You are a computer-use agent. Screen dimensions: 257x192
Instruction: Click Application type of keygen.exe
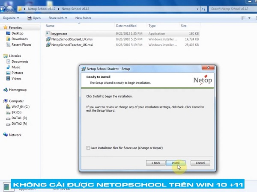pos(157,33)
